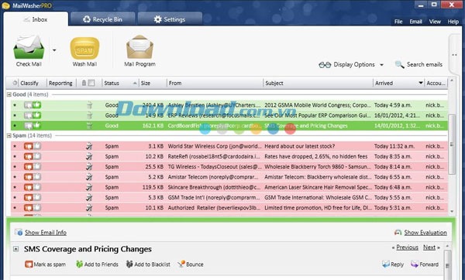Sort by the Status column header
The image size is (465, 280).
point(120,84)
